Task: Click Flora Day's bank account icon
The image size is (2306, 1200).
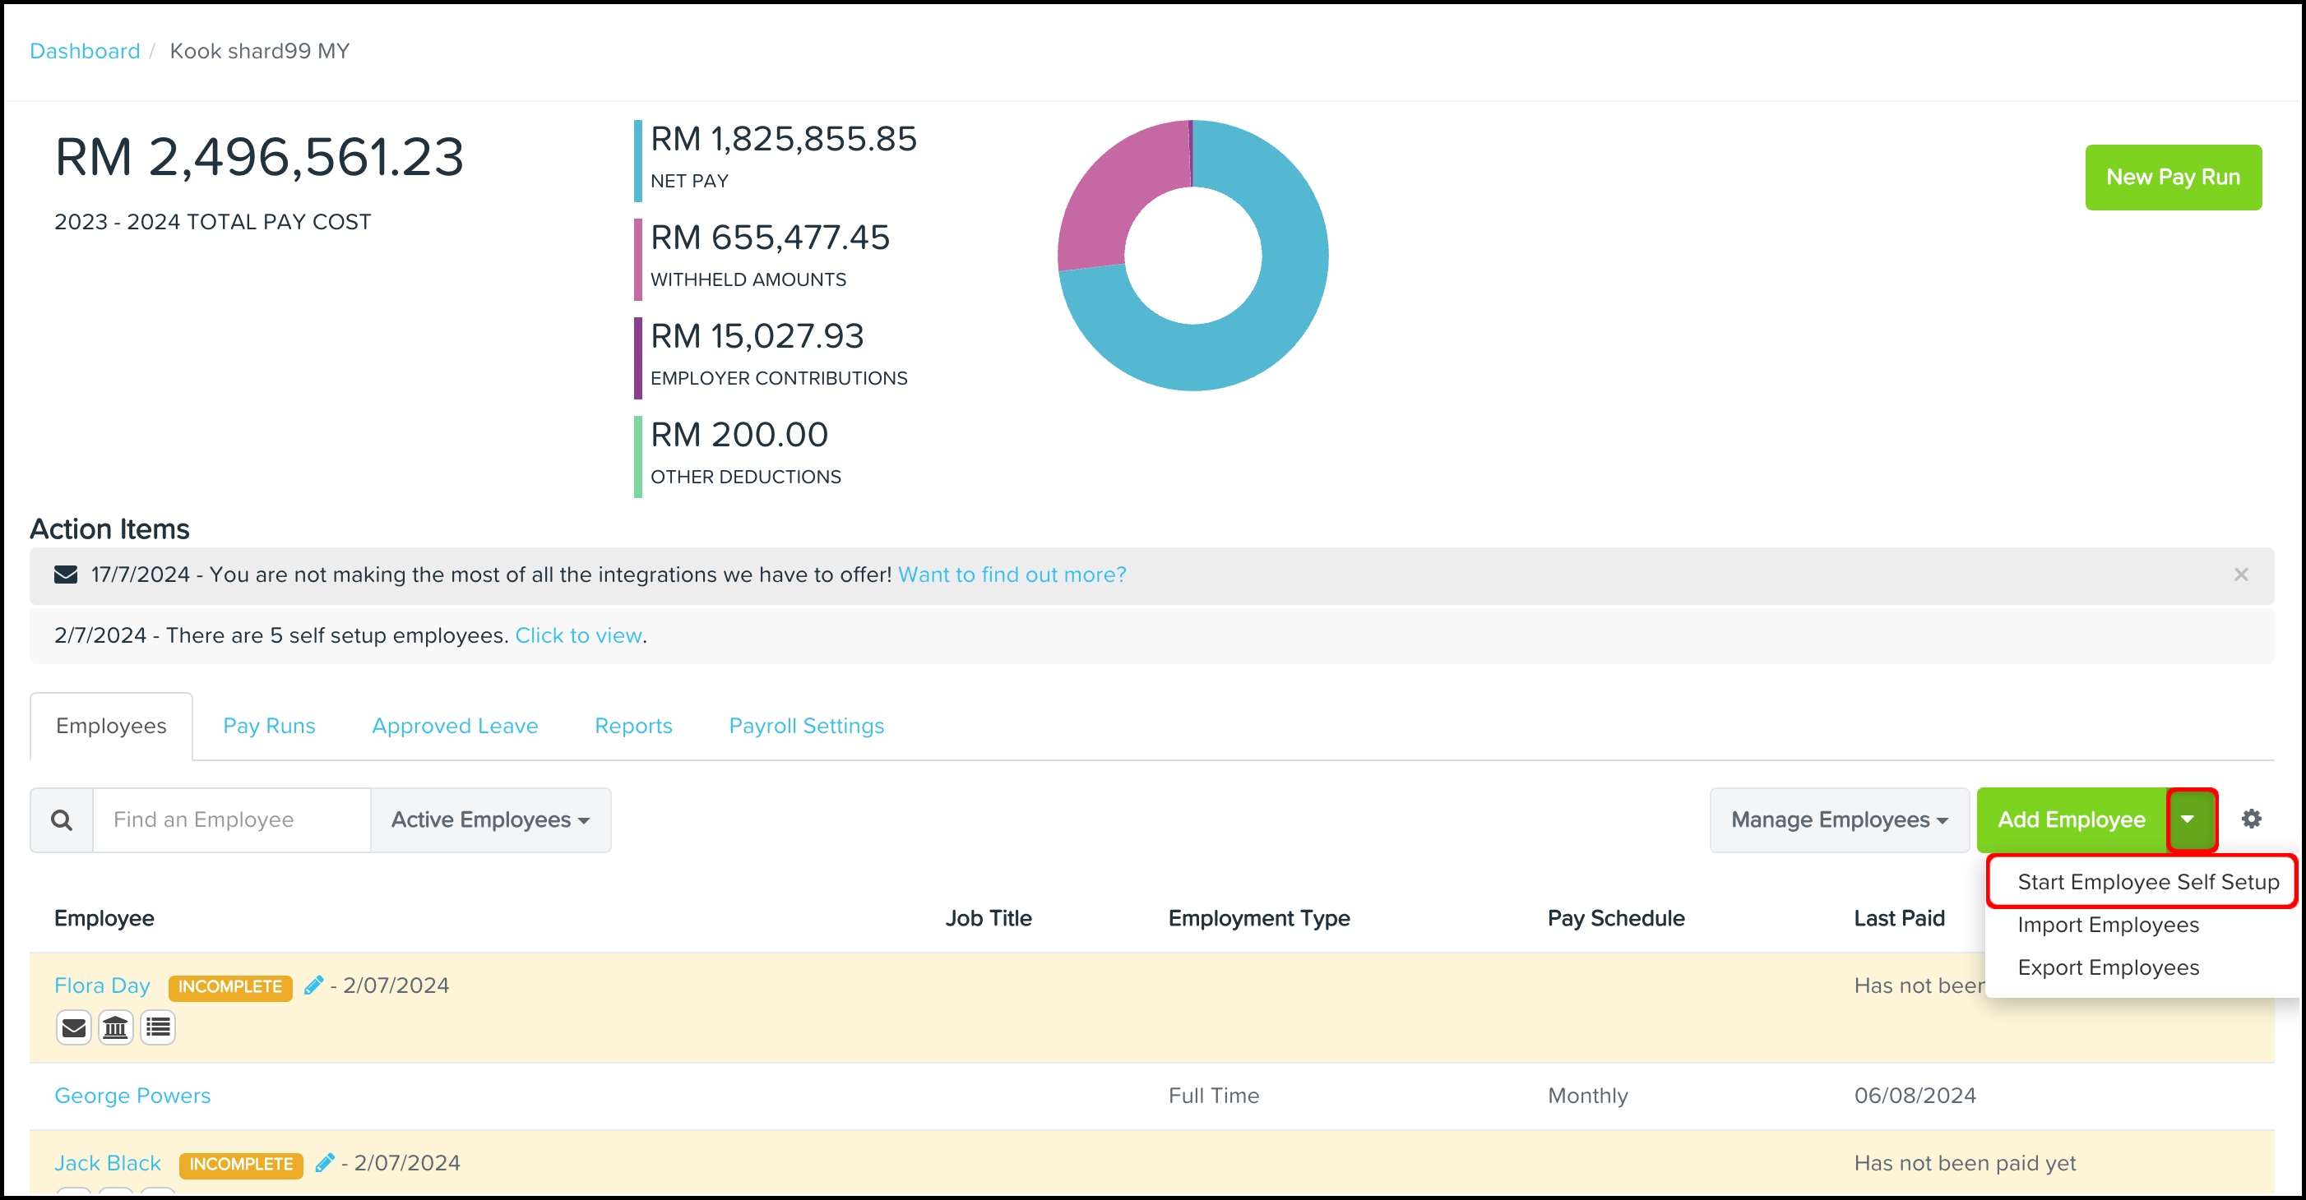Action: pos(115,1027)
